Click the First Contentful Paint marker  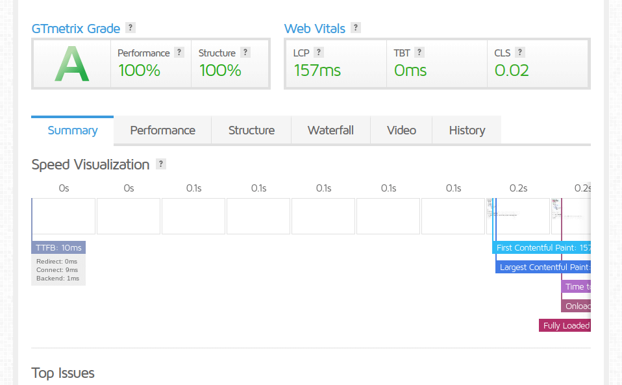click(x=542, y=247)
